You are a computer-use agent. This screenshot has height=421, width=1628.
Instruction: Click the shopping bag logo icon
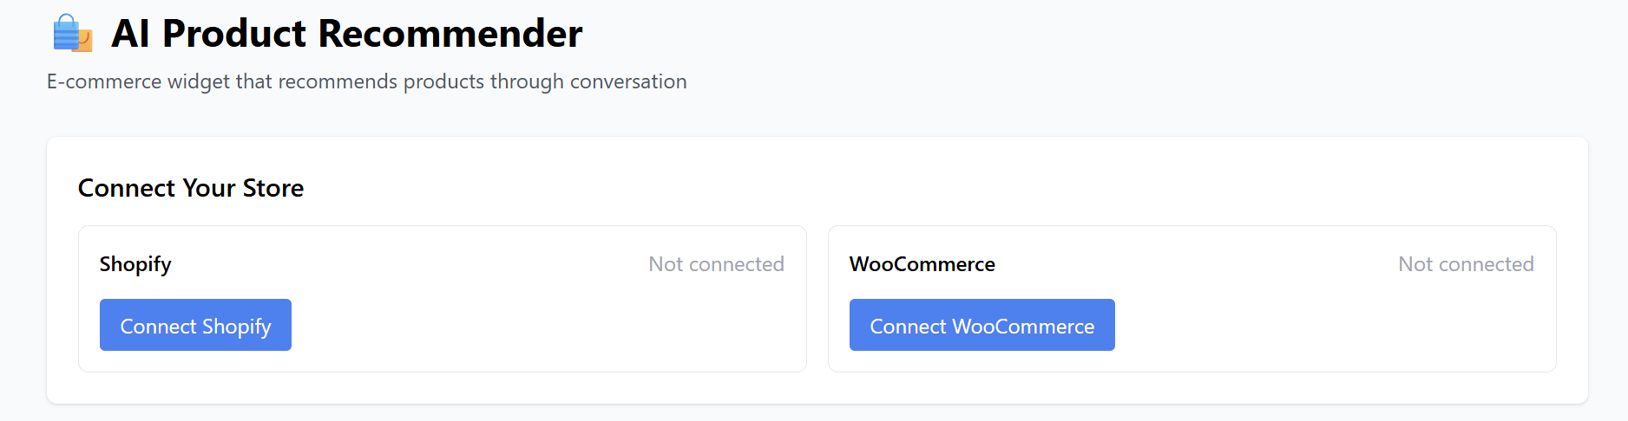coord(72,34)
